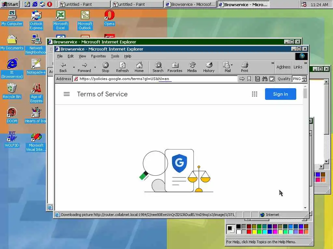Click page scrollbar down arrow
This screenshot has height=249, width=333.
tap(305, 208)
